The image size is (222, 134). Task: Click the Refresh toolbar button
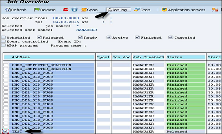point(16,10)
